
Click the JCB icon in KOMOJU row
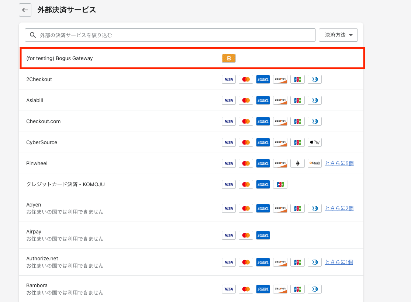[280, 184]
